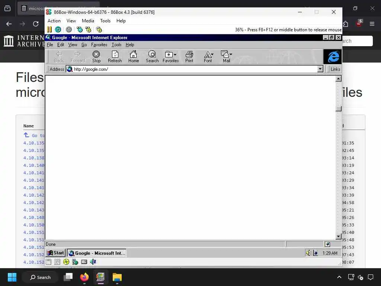Click the internet zone icon in IE status bar
Viewport: 381px width, 286px height.
click(x=327, y=244)
